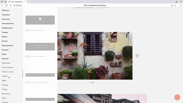Screen dimensions: 183x103
Task: Select the bottom footer preview in block library
Action: pos(40,99)
